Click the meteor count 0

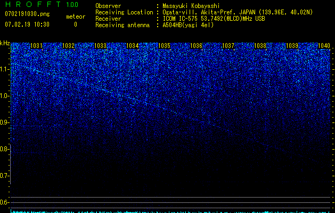click(x=76, y=24)
